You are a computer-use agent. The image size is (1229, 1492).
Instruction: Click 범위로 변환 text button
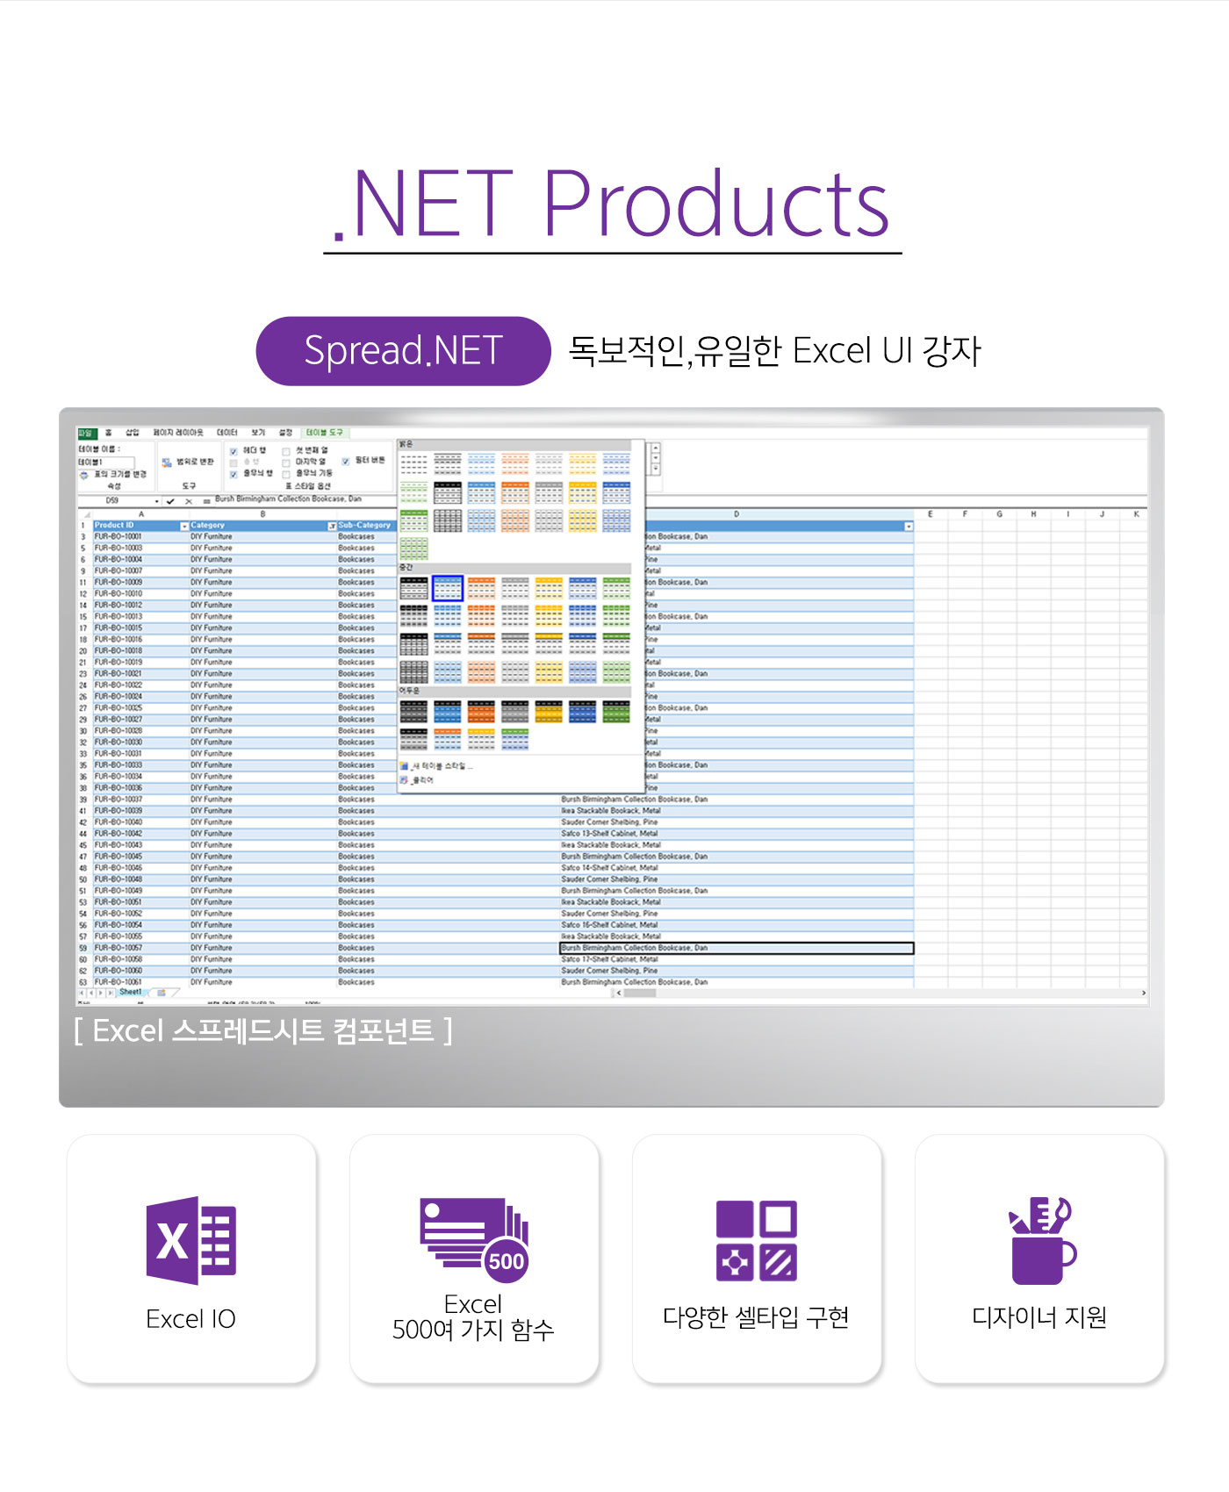(195, 463)
